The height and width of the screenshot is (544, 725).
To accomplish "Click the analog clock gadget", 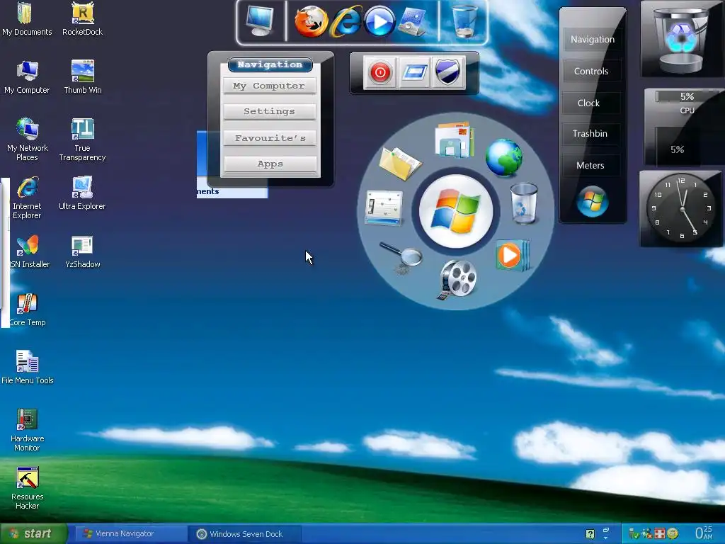I will pos(681,208).
